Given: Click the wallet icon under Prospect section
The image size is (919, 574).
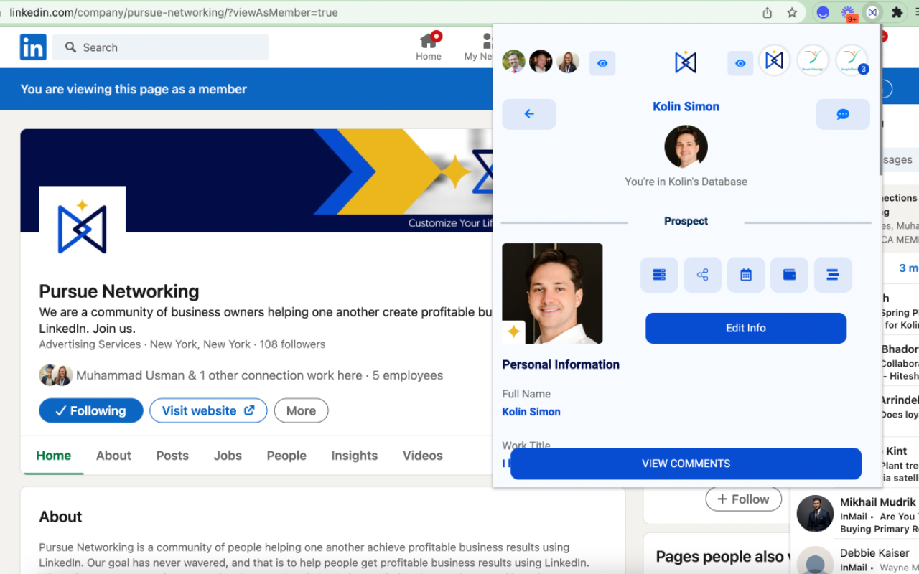Looking at the screenshot, I should pyautogui.click(x=789, y=275).
